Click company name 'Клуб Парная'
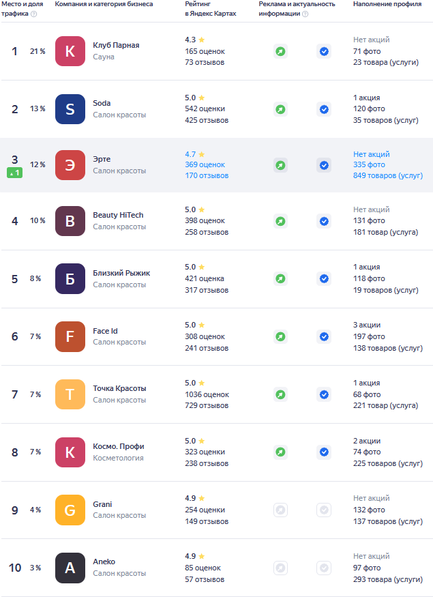433x597 pixels. (x=116, y=45)
